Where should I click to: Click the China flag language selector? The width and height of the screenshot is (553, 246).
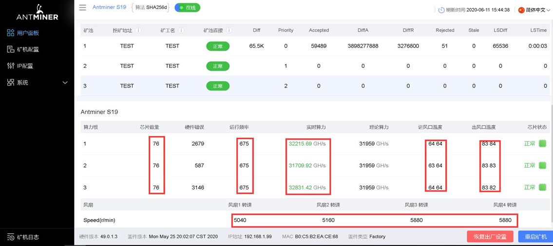521,10
